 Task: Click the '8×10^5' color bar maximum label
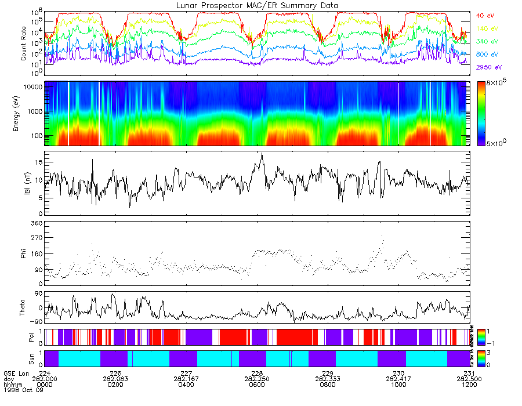click(x=496, y=82)
